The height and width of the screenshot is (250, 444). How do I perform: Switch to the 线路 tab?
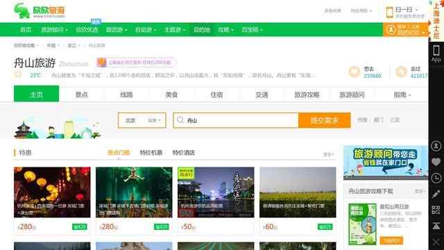click(126, 94)
